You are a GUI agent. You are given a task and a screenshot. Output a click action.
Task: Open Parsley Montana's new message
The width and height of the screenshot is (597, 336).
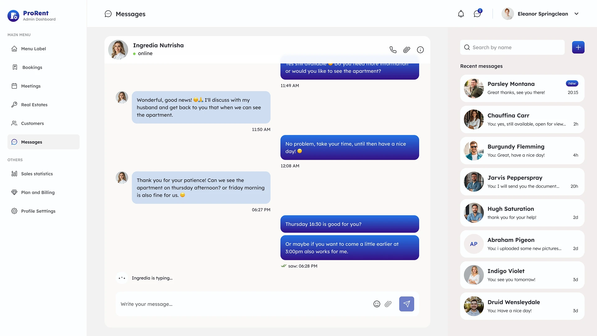click(522, 88)
